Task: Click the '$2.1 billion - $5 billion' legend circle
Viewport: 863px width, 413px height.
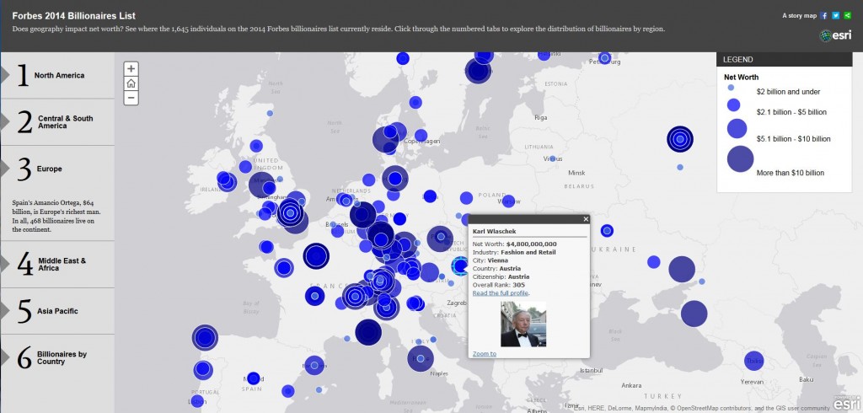Action: [733, 105]
